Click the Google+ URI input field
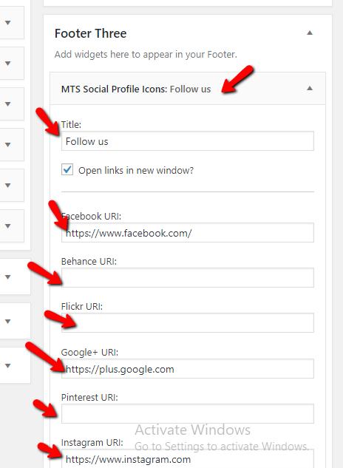The width and height of the screenshot is (343, 468). 188,369
